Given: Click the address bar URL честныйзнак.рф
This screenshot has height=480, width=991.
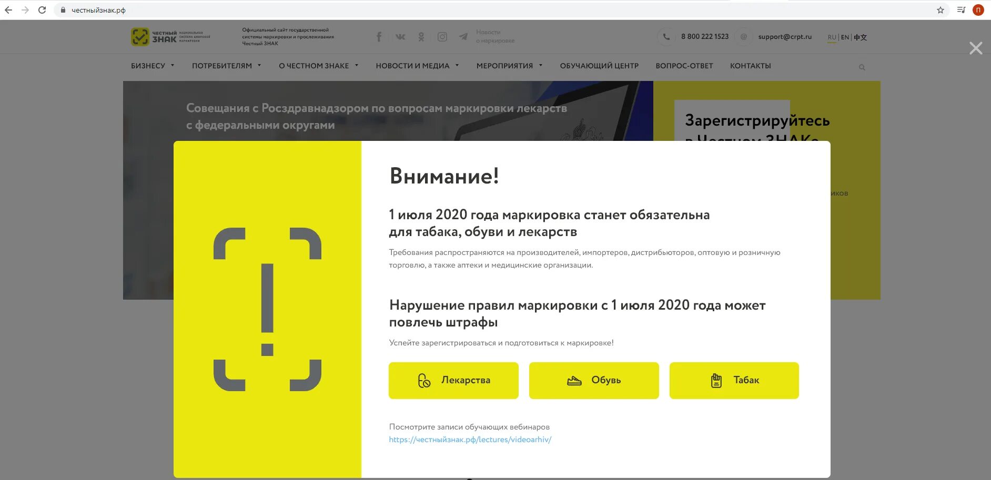Looking at the screenshot, I should point(98,10).
